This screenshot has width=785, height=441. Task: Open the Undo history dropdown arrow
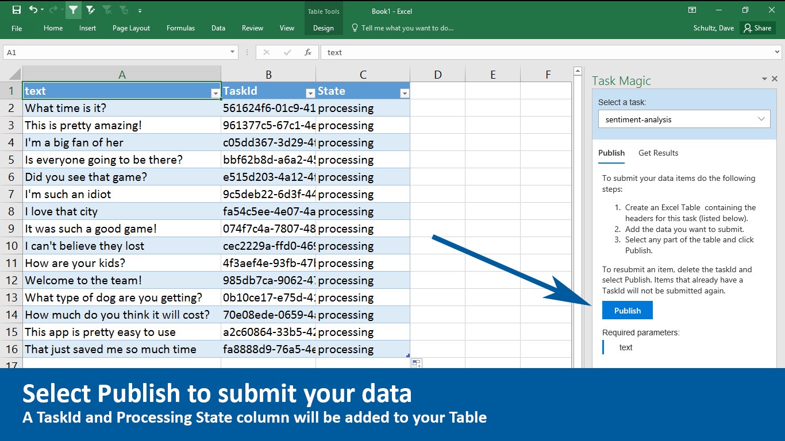point(43,10)
